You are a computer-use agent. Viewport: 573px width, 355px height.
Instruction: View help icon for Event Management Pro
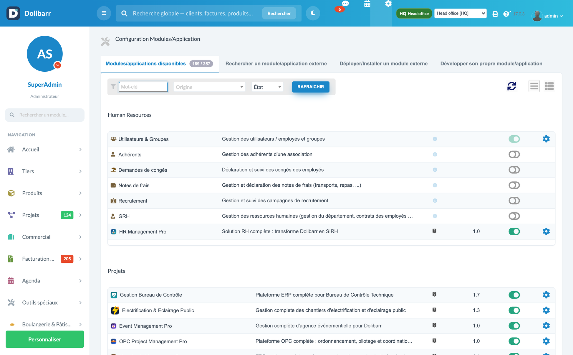pos(434,326)
